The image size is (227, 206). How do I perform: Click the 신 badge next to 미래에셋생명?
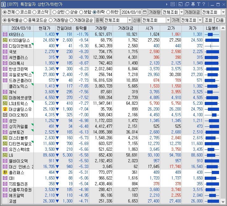point(5,98)
